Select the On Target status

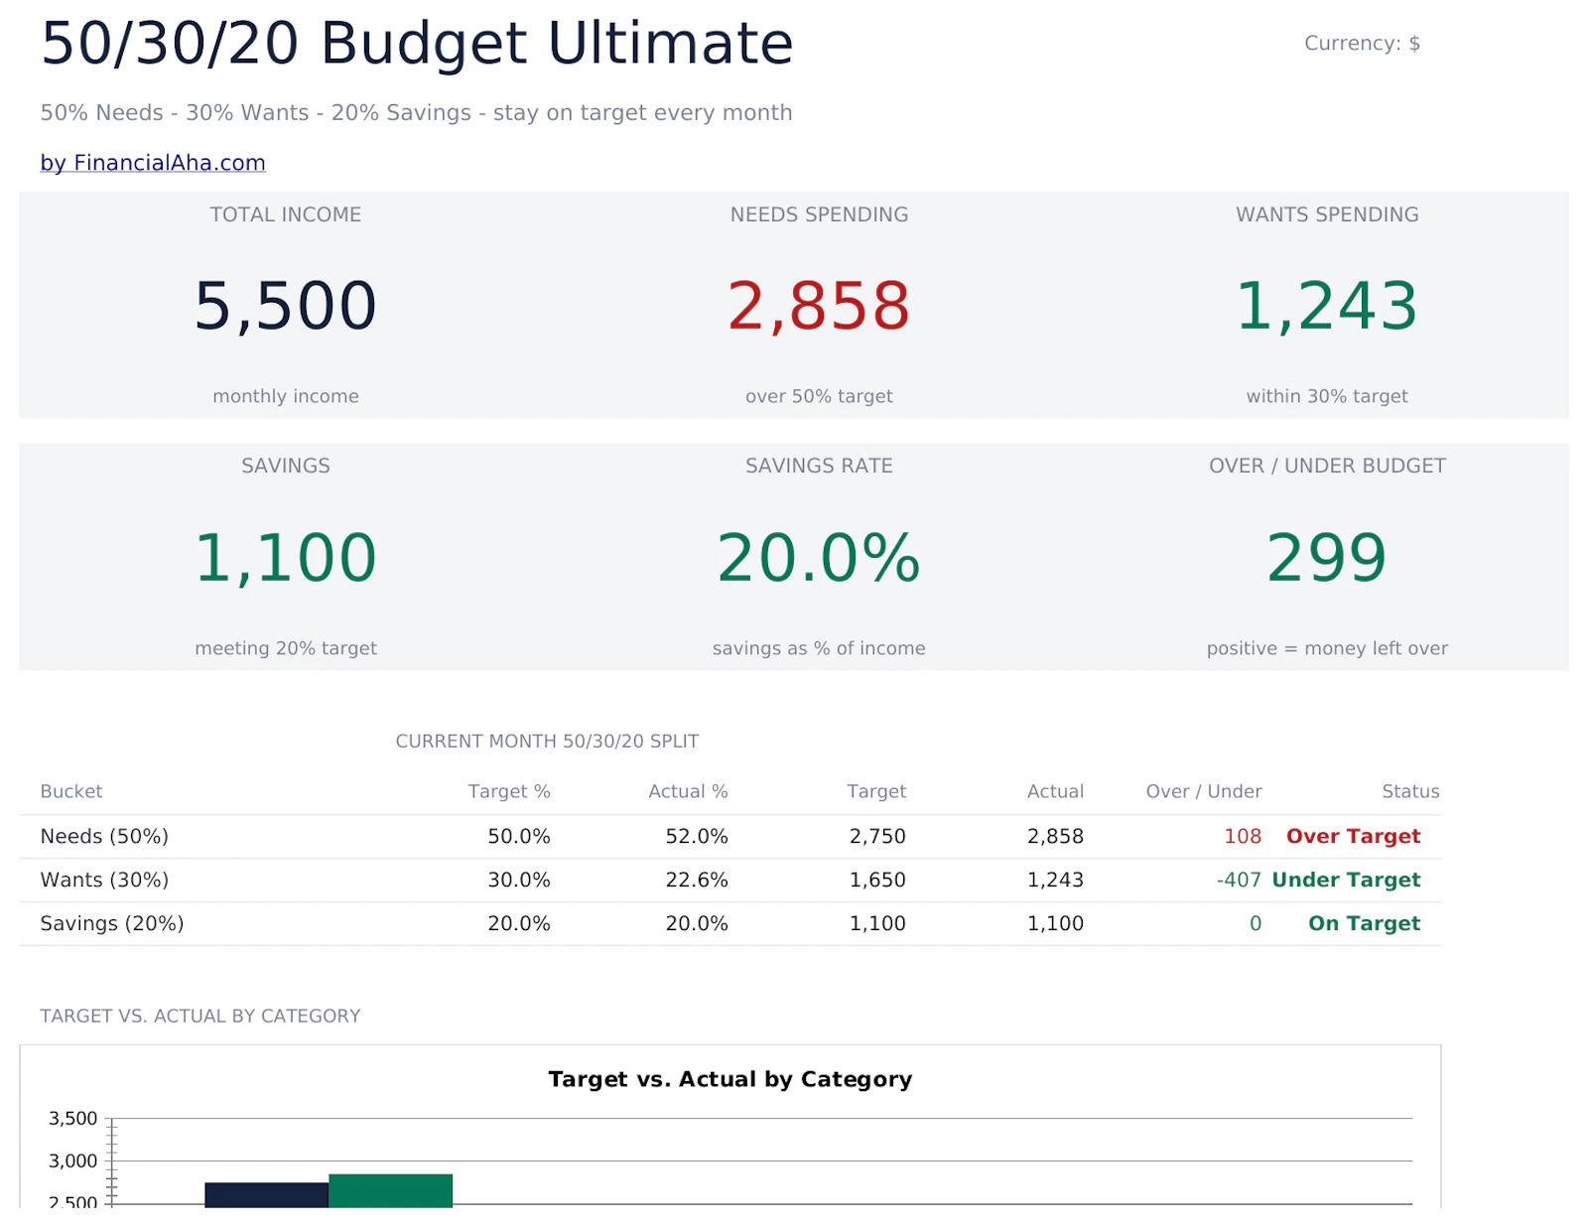(1364, 924)
